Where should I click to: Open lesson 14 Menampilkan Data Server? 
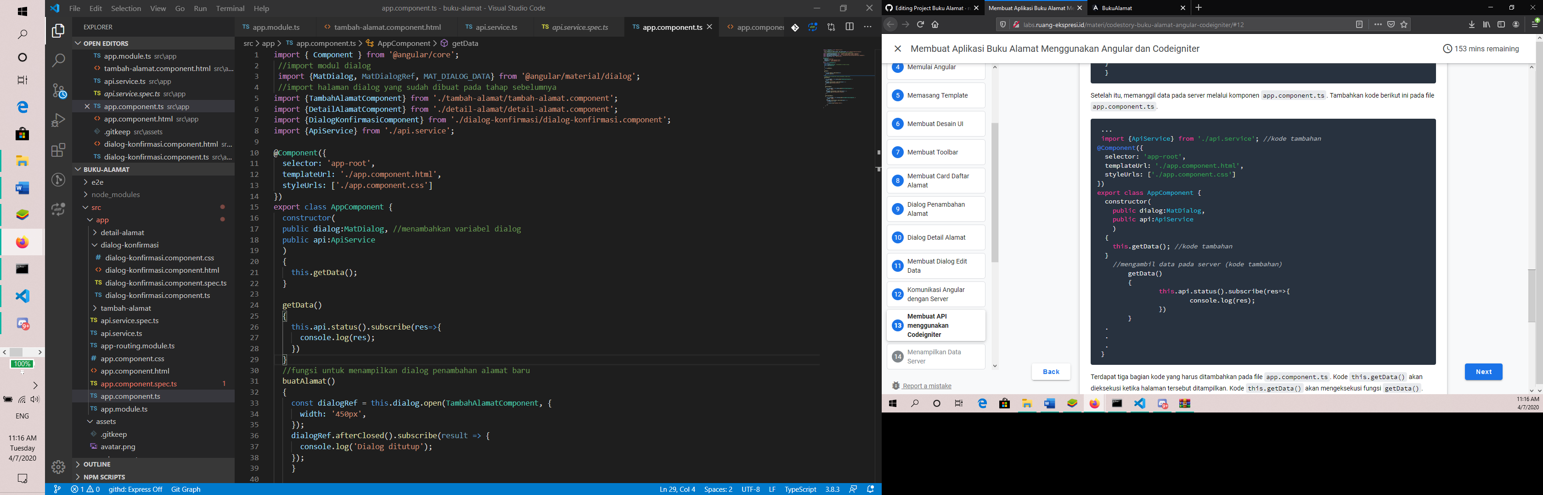(935, 357)
